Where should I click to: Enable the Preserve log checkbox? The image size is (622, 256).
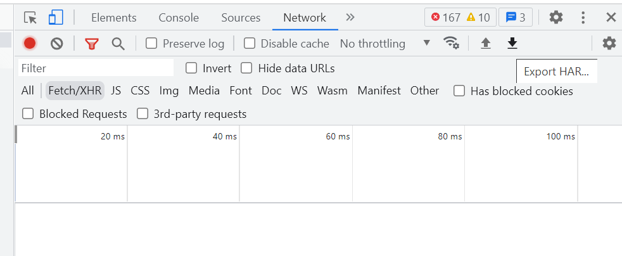(151, 43)
